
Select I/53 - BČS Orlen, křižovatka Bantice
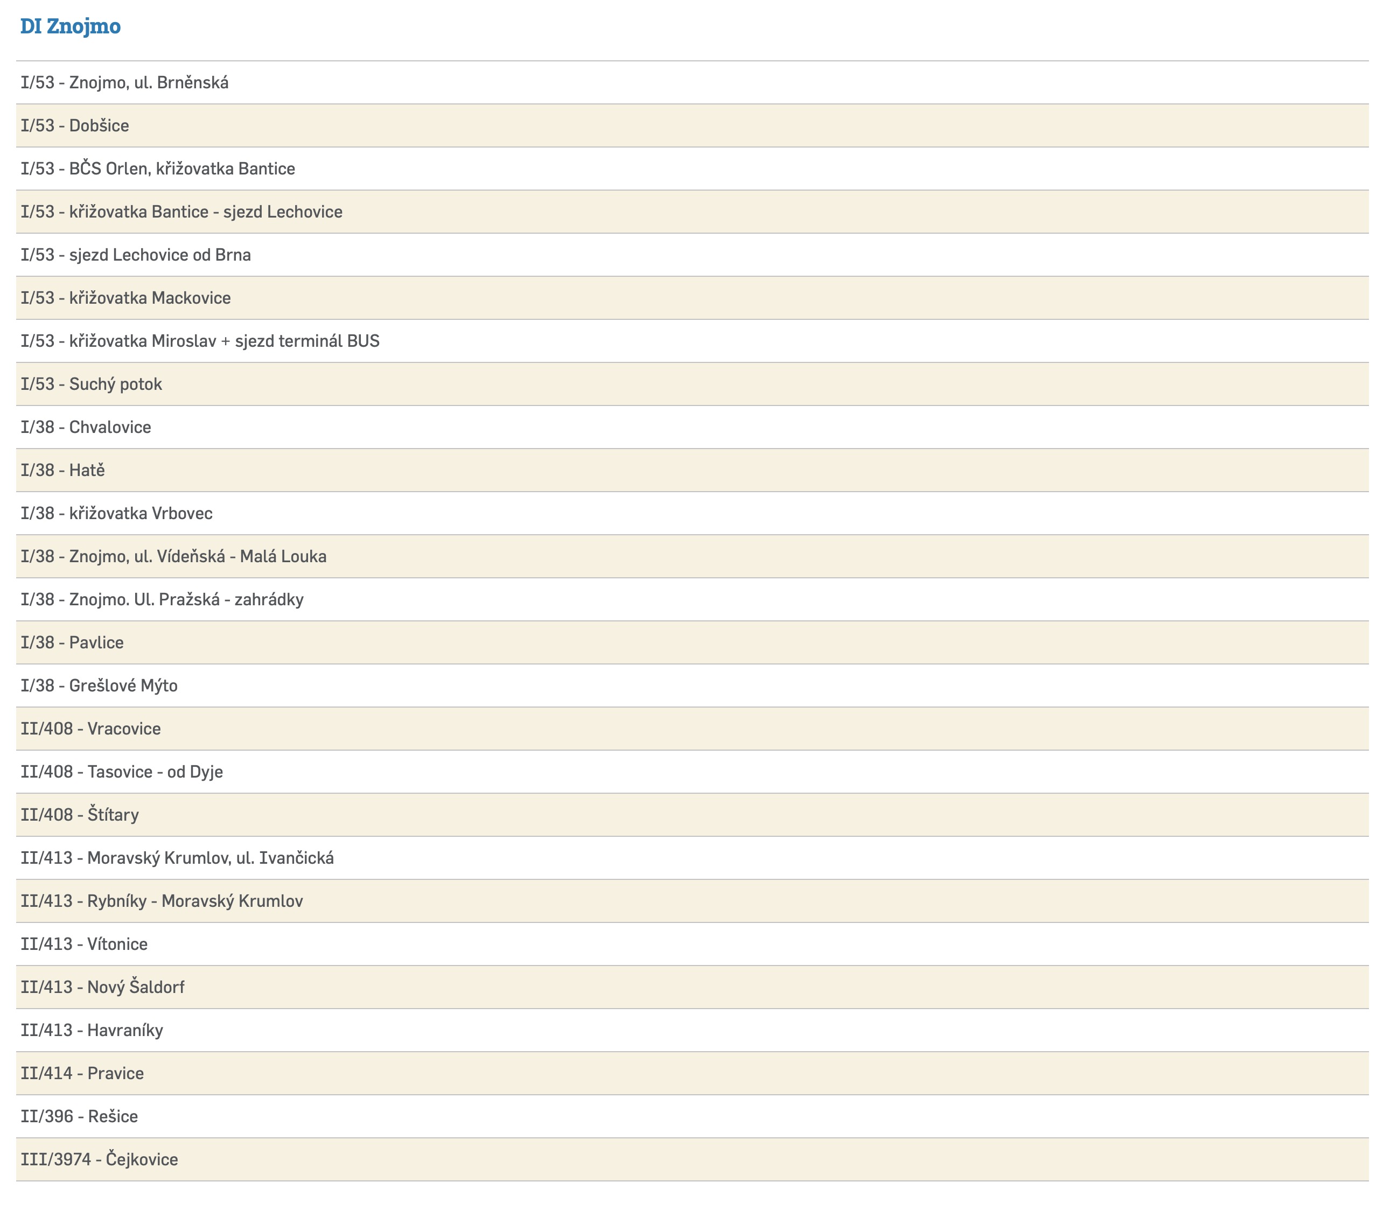point(158,169)
